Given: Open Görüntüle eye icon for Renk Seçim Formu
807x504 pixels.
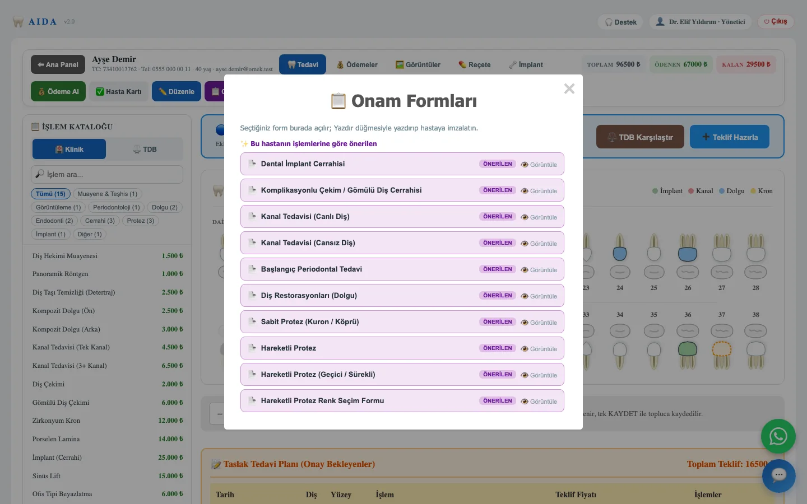Looking at the screenshot, I should [525, 402].
